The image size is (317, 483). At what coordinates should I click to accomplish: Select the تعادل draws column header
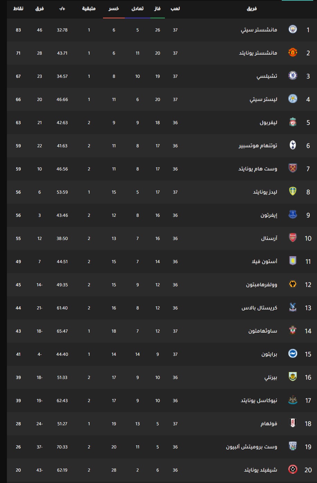(138, 9)
